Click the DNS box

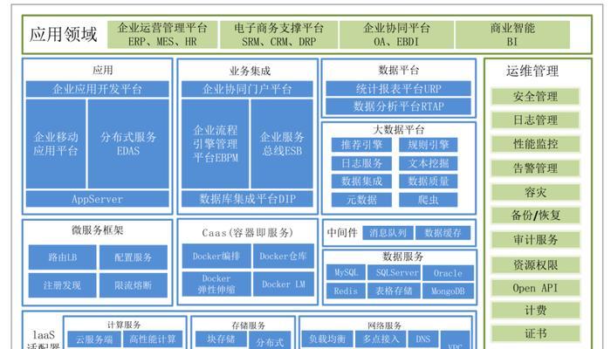click(x=423, y=339)
